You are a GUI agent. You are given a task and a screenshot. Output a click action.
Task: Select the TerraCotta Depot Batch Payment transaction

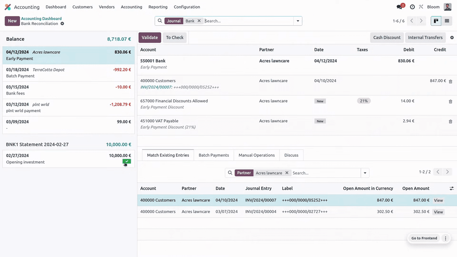[x=68, y=73]
